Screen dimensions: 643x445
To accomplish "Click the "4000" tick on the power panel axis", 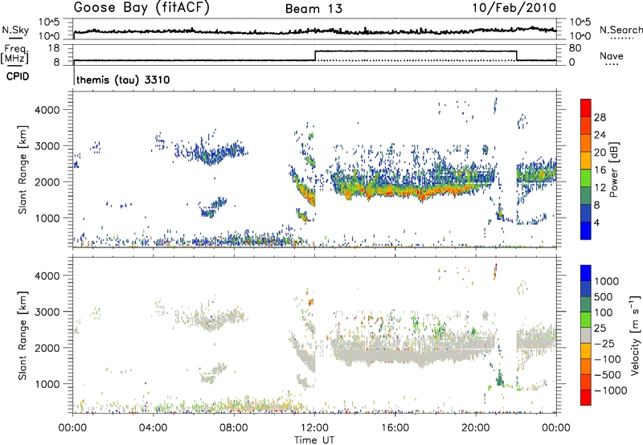I will click(x=47, y=110).
